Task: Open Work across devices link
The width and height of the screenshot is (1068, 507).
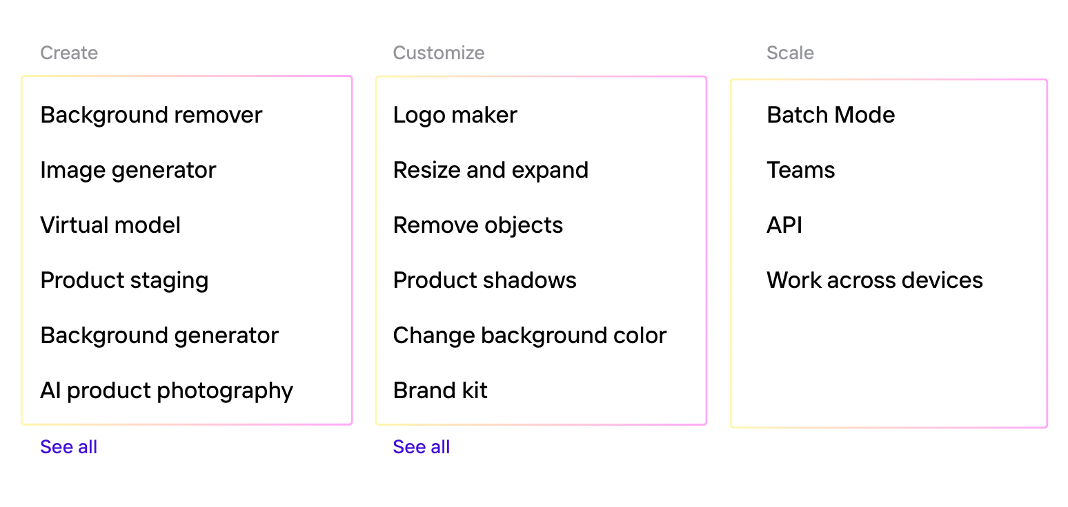Action: click(874, 280)
